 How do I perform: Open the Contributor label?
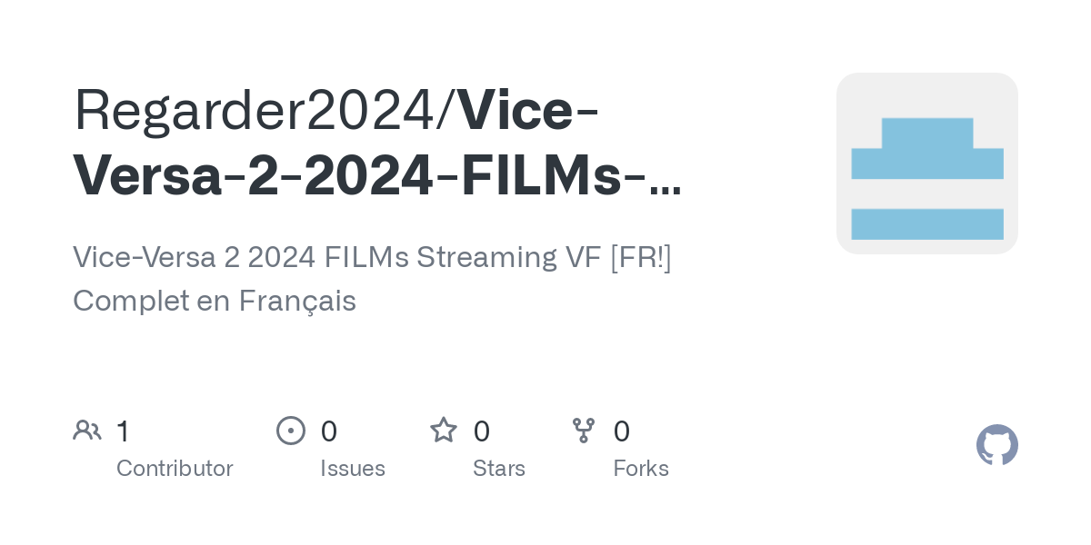[x=175, y=469]
